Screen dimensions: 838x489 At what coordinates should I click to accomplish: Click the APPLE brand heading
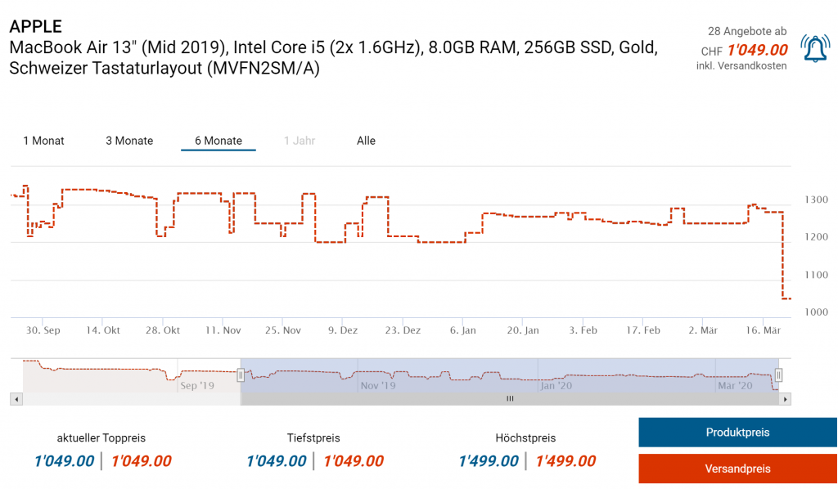(x=36, y=26)
